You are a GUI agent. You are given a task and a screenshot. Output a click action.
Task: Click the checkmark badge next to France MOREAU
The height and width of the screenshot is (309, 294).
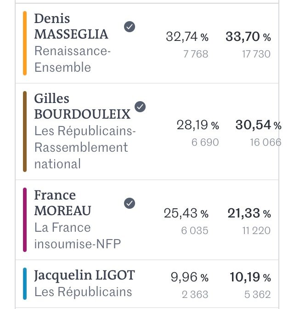pyautogui.click(x=130, y=203)
